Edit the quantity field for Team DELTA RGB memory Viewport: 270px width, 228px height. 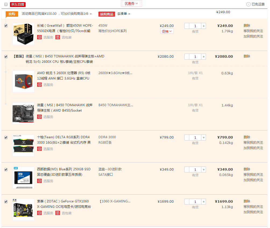(195, 137)
